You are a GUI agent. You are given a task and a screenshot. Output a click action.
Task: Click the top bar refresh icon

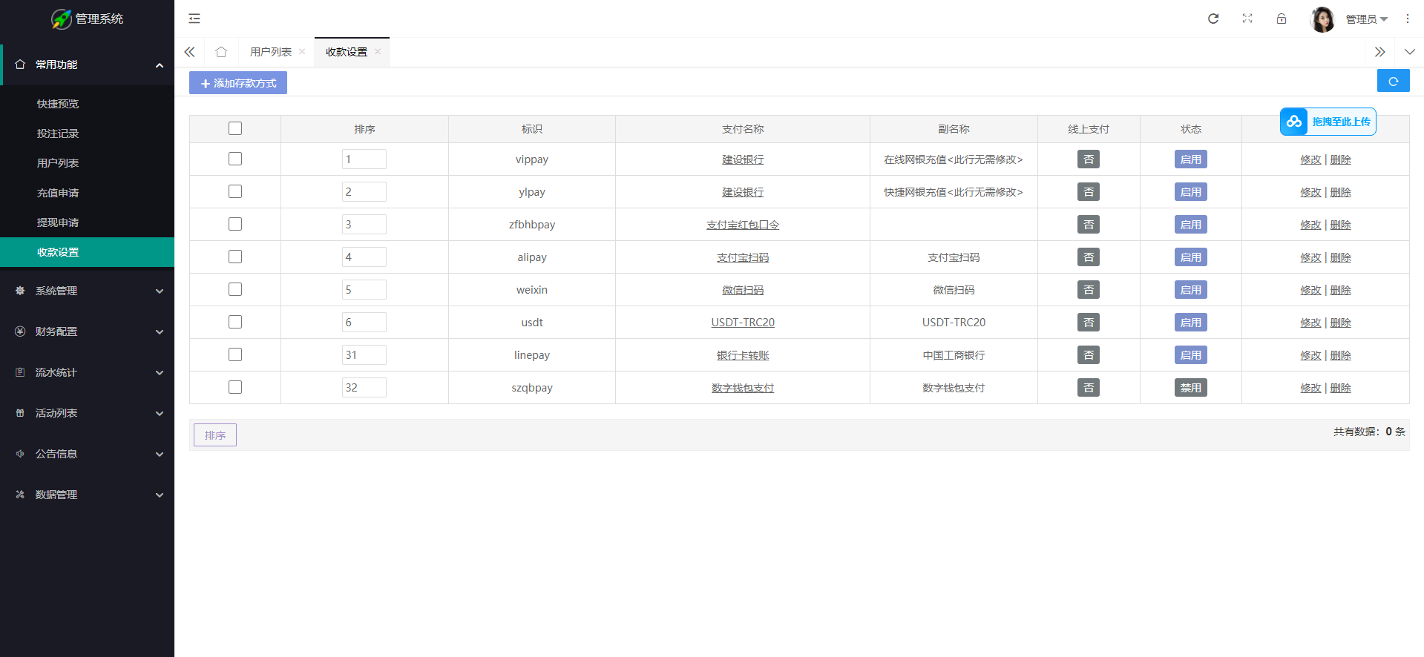1213,19
